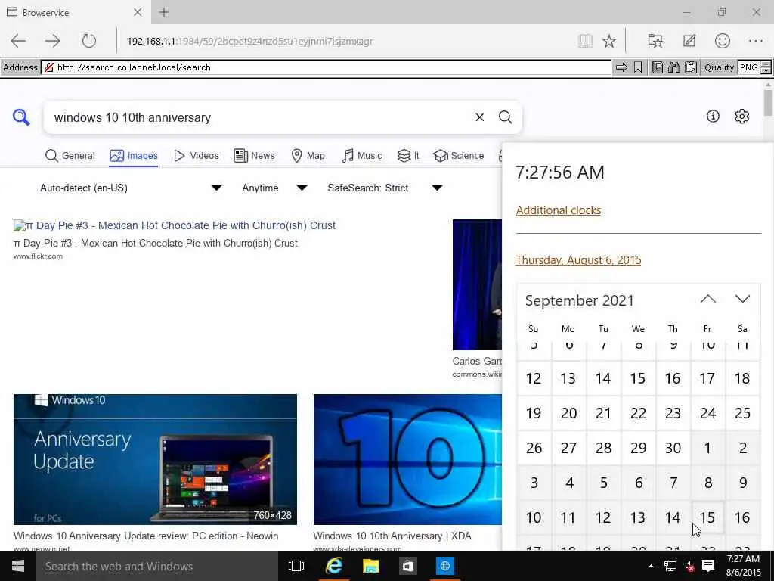Click the blue magnifier search logo
This screenshot has height=581, width=774.
pos(21,117)
